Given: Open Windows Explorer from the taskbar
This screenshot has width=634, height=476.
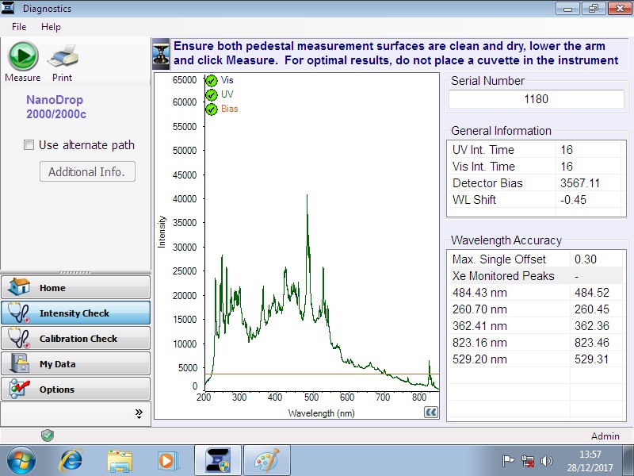Looking at the screenshot, I should (120, 461).
